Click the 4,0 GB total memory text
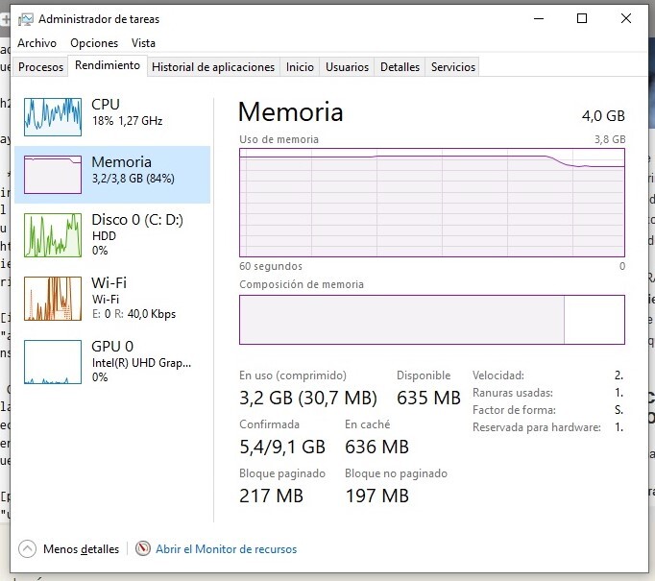This screenshot has width=655, height=581. [x=603, y=115]
